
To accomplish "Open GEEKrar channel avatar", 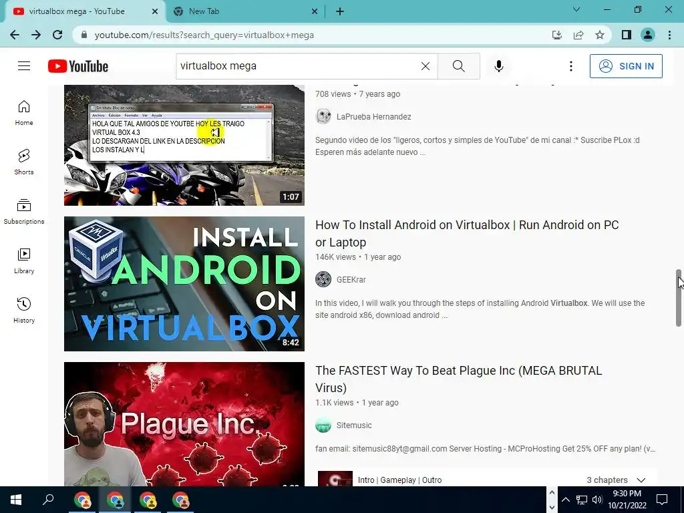I will pyautogui.click(x=323, y=279).
